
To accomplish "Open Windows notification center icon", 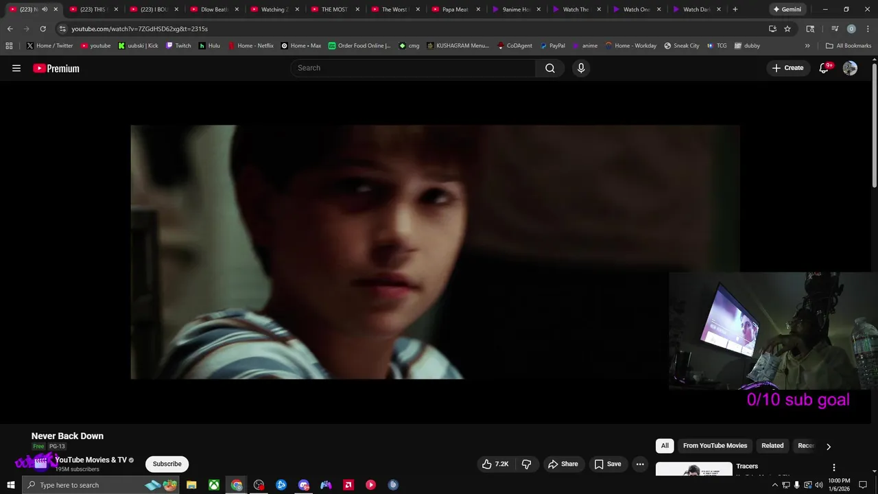I will 863,485.
